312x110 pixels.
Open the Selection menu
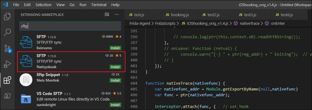[x=43, y=5]
